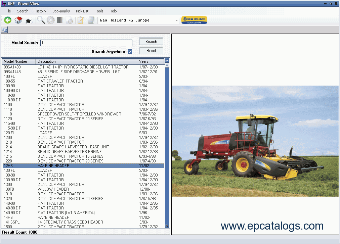Open the Bookmarks menu
This screenshot has height=244, width=340.
pos(61,11)
